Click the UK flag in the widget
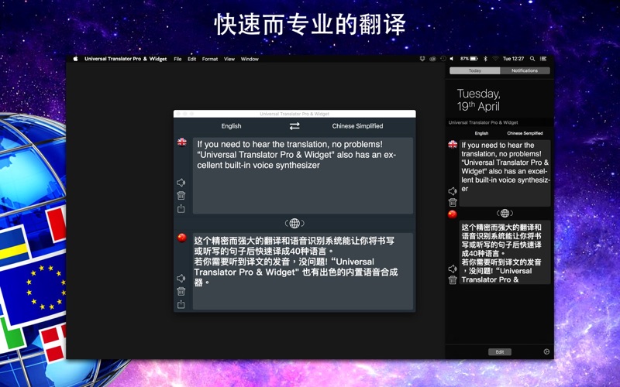The image size is (620, 387). click(x=453, y=144)
